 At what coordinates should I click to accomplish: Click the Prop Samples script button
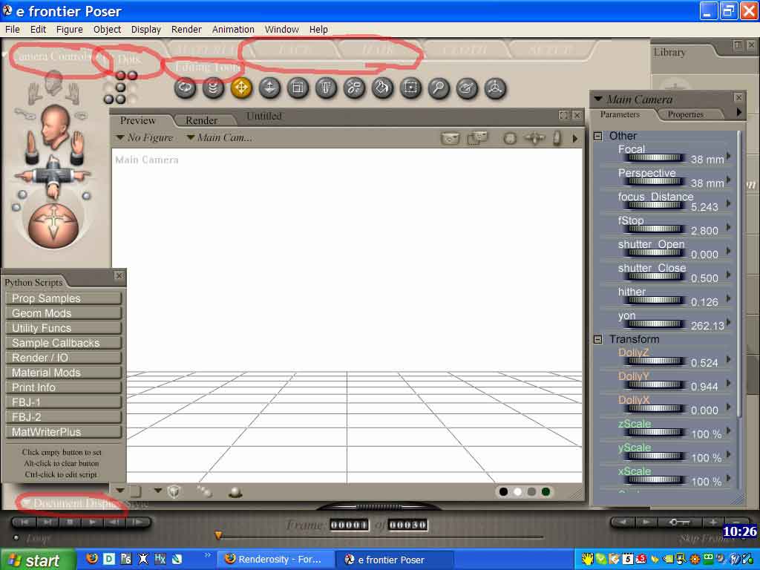63,298
